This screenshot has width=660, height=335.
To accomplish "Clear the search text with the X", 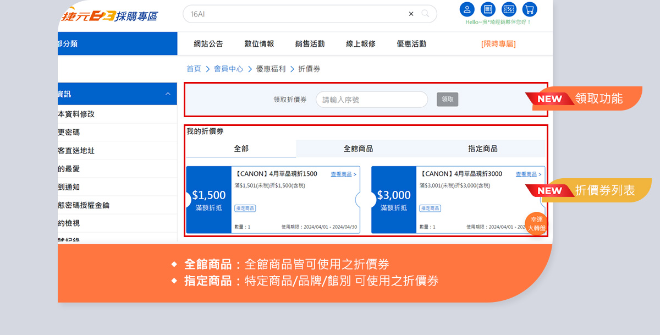I will click(x=411, y=14).
